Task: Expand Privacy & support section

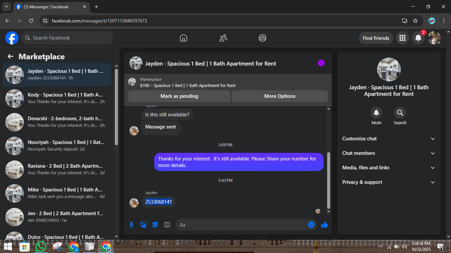Action: tap(389, 182)
